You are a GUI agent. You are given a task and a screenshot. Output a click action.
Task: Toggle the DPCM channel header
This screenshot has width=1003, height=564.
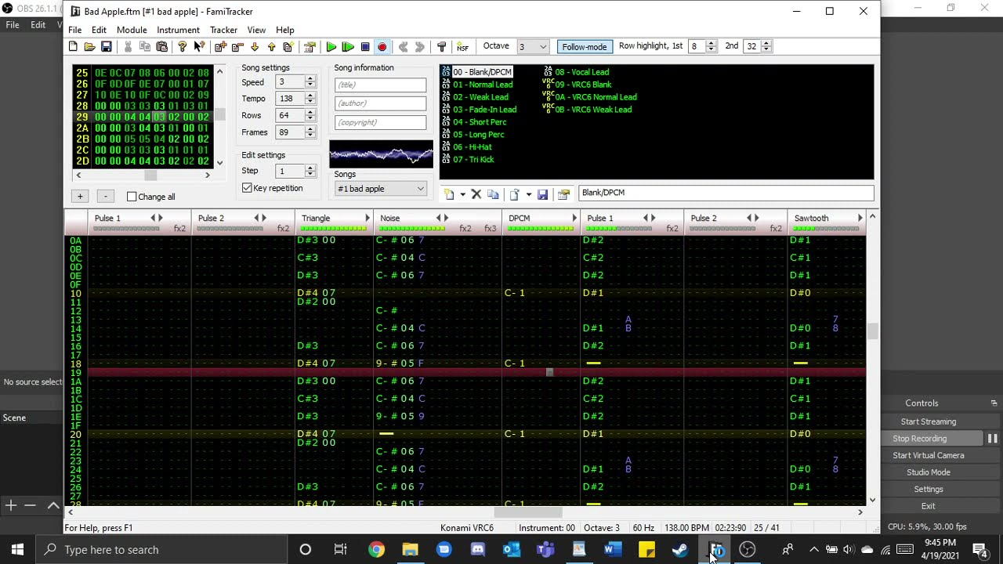tap(519, 219)
